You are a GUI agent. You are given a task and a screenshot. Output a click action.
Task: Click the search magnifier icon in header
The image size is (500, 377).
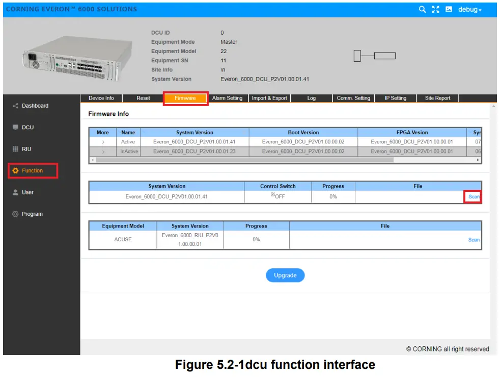pos(422,10)
